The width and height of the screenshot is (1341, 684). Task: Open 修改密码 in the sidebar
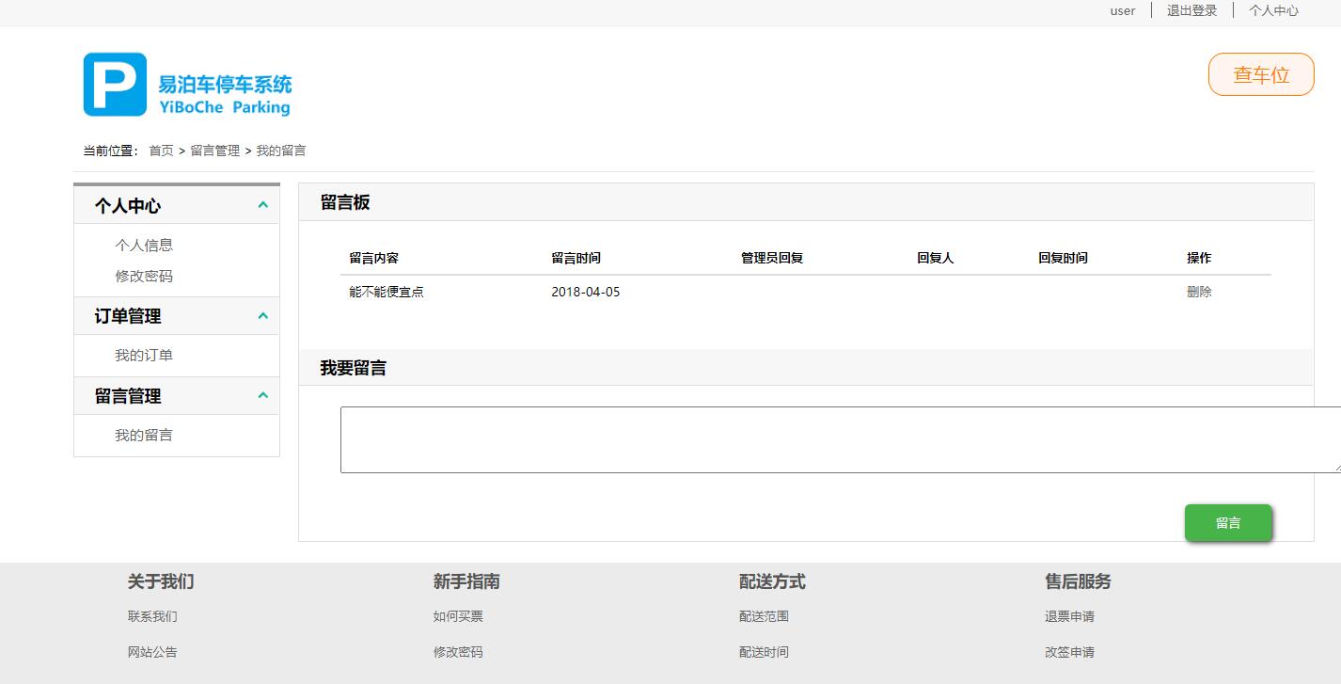(144, 276)
